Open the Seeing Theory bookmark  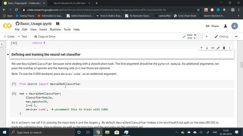25,16
